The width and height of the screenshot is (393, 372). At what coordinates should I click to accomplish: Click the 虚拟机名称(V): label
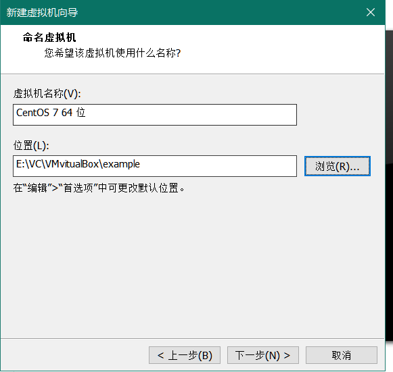coord(47,94)
